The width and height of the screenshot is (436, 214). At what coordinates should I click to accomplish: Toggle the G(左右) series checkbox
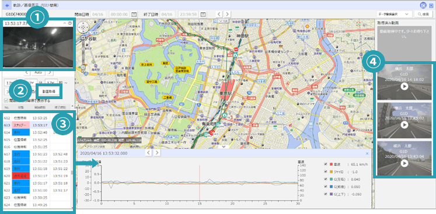pos(326,179)
